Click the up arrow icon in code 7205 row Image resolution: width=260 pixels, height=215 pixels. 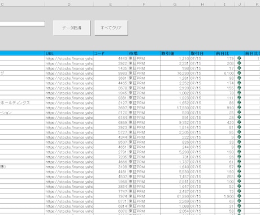pyautogui.click(x=239, y=157)
